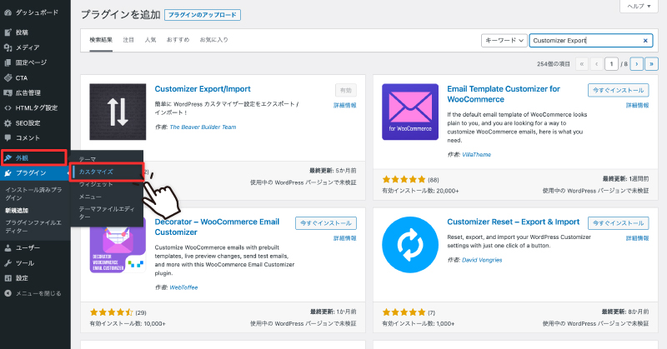Click the SEO設定 gear icon
667x349 pixels.
click(x=8, y=123)
